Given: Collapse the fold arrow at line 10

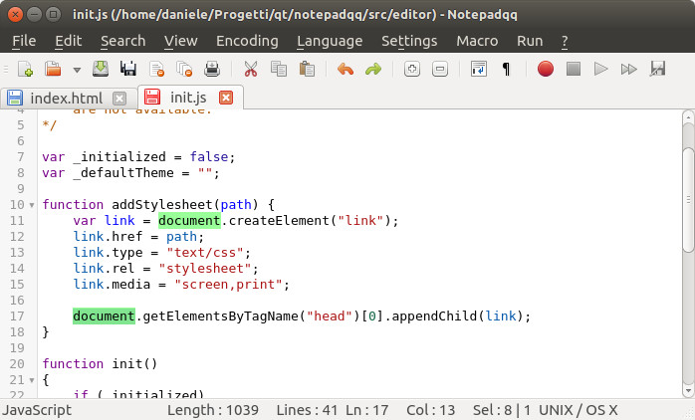Looking at the screenshot, I should (x=32, y=205).
